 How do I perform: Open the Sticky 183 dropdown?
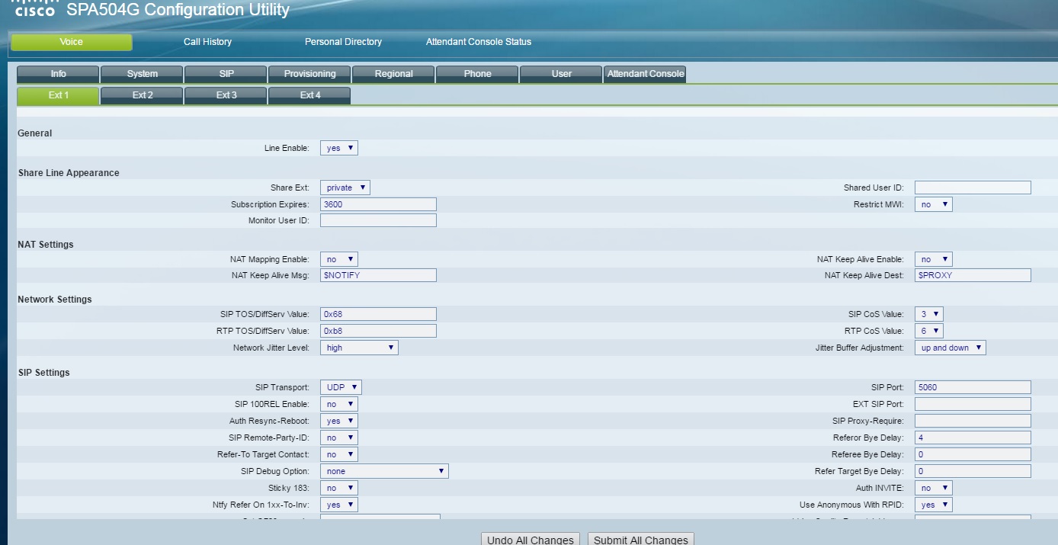[339, 488]
